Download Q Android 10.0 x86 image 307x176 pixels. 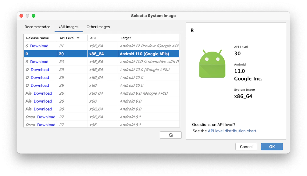pyautogui.click(x=40, y=85)
